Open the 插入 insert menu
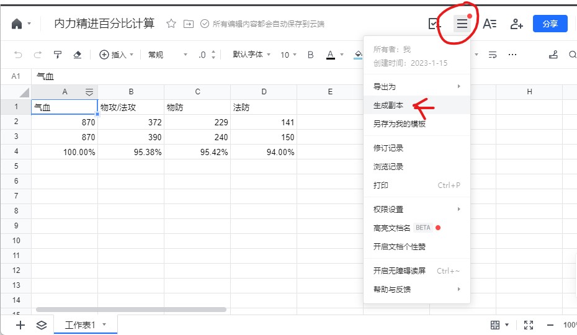Viewport: 577px width, 335px height. 116,55
